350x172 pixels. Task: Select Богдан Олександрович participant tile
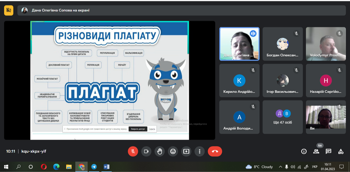(x=283, y=44)
